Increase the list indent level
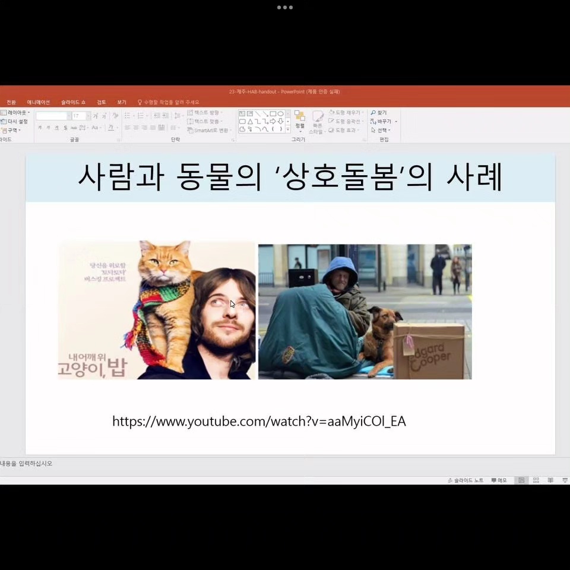This screenshot has width=570, height=570. coord(166,116)
